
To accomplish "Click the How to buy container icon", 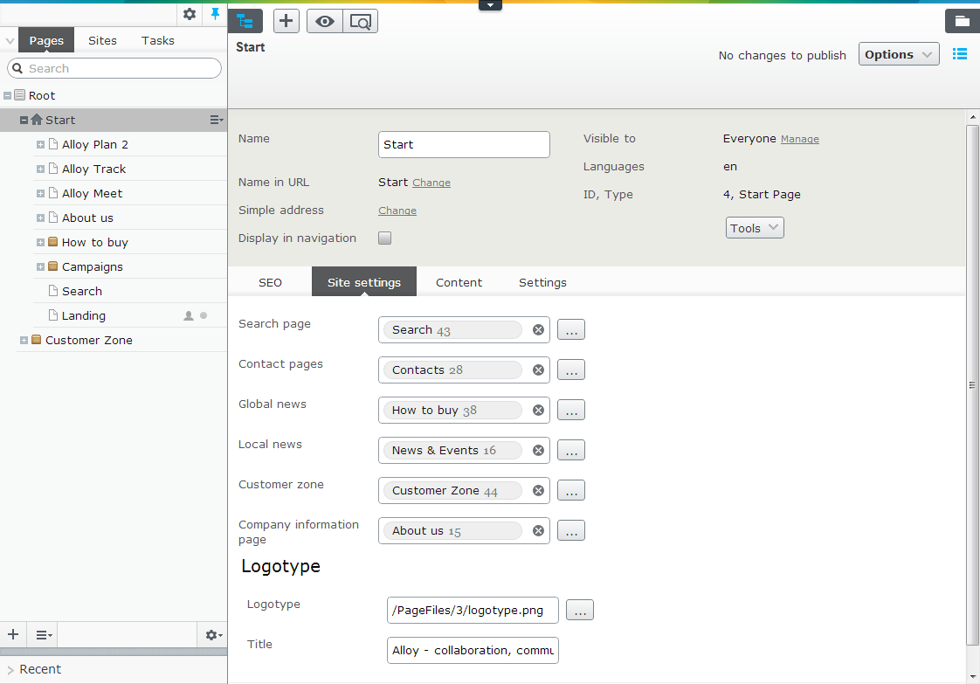I will click(53, 242).
